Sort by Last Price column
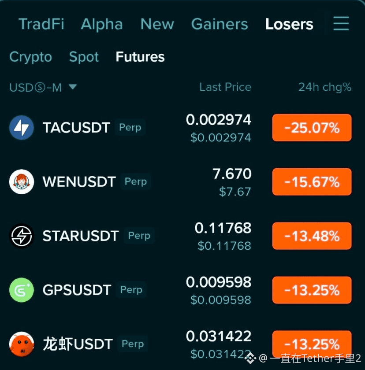Screen dimensions: 365x370 [x=225, y=87]
